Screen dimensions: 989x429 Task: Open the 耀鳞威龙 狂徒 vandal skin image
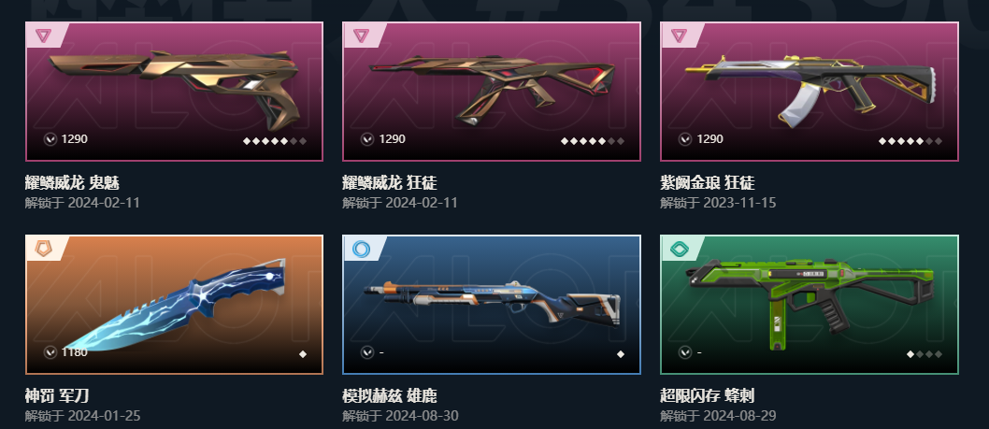(493, 88)
